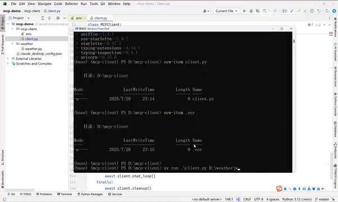The width and height of the screenshot is (338, 202).
Task: Collapse the mcp-client folder
Action: (x=12, y=29)
